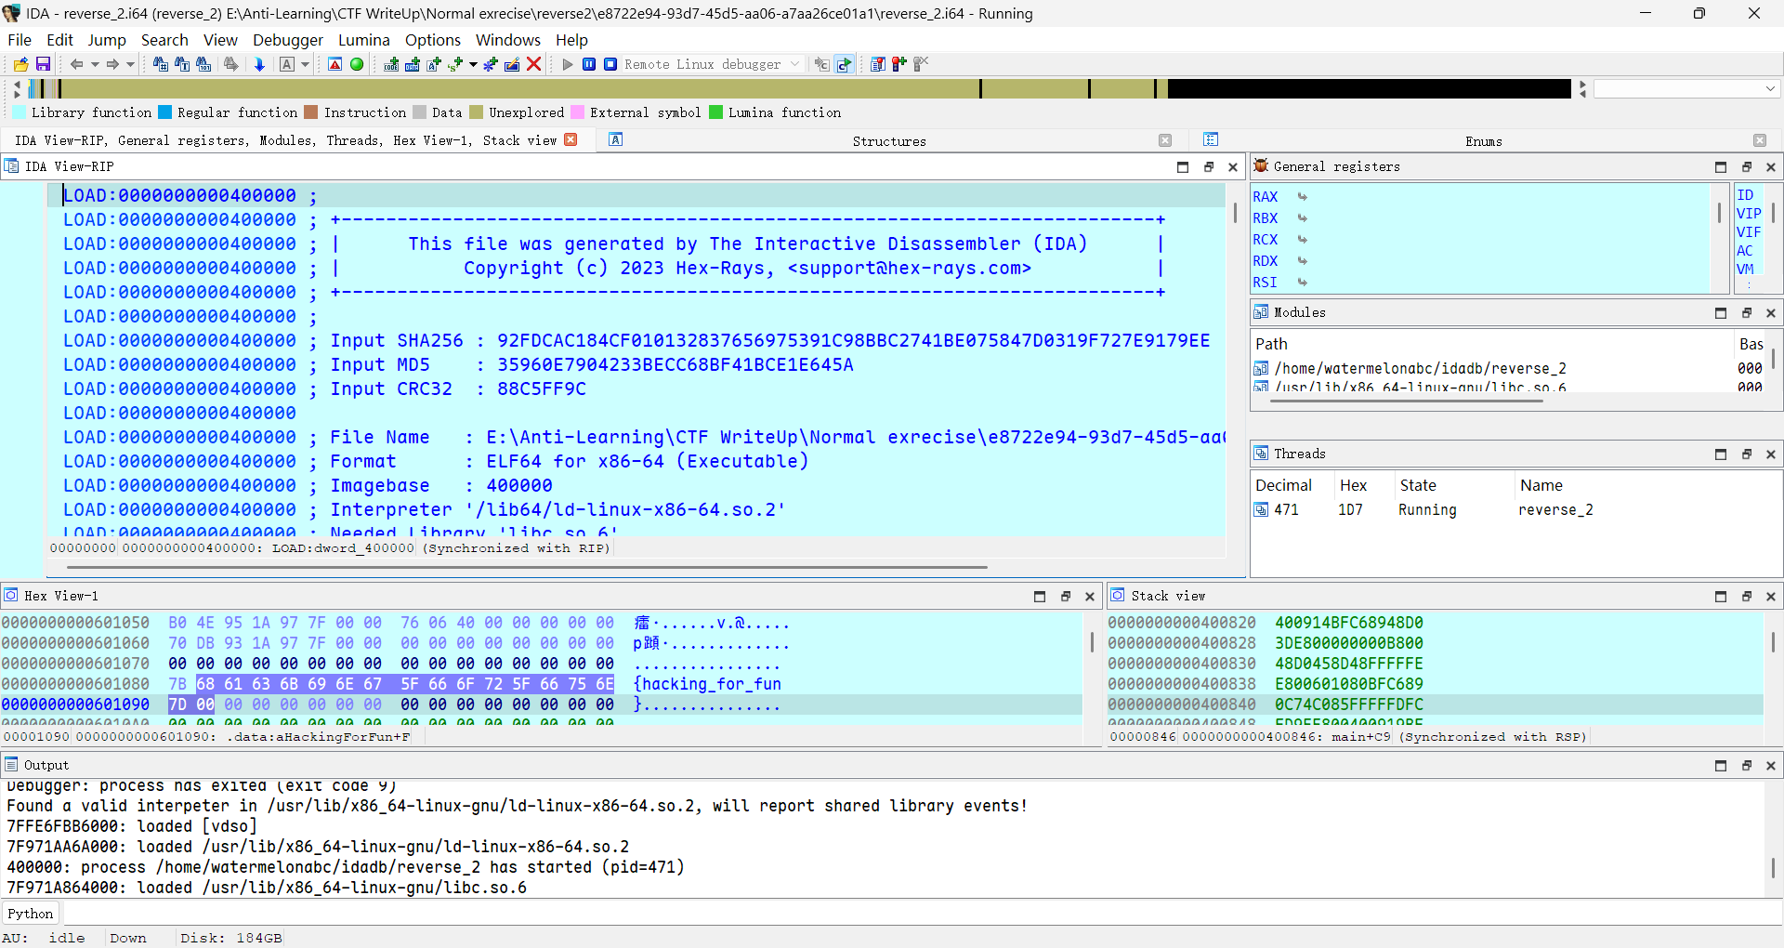Click the greyed delete breakpoint icon

pyautogui.click(x=921, y=64)
